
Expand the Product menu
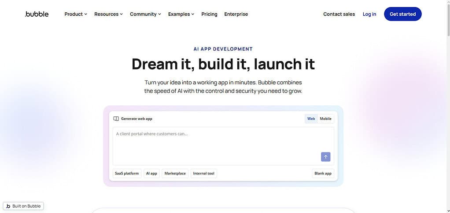76,14
